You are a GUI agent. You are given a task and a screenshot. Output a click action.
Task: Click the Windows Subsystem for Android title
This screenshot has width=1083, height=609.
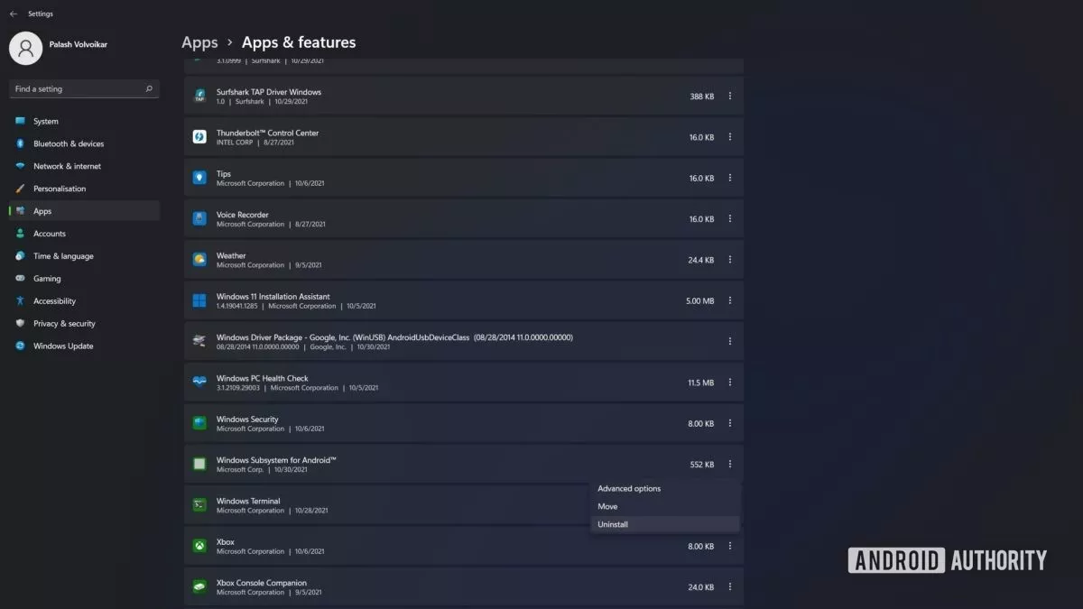coord(276,460)
